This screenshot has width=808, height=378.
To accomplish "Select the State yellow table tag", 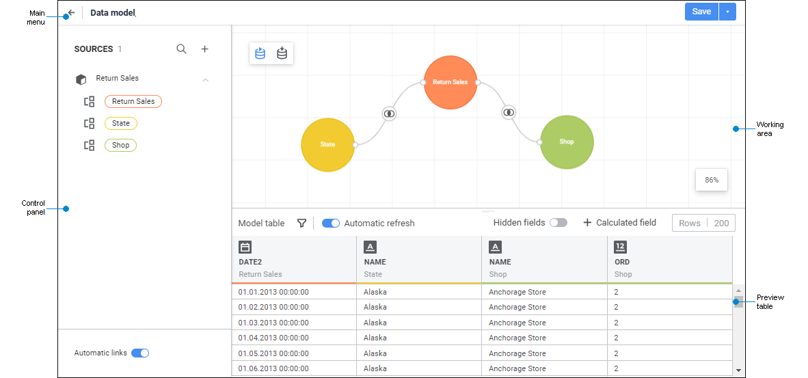I will [121, 124].
